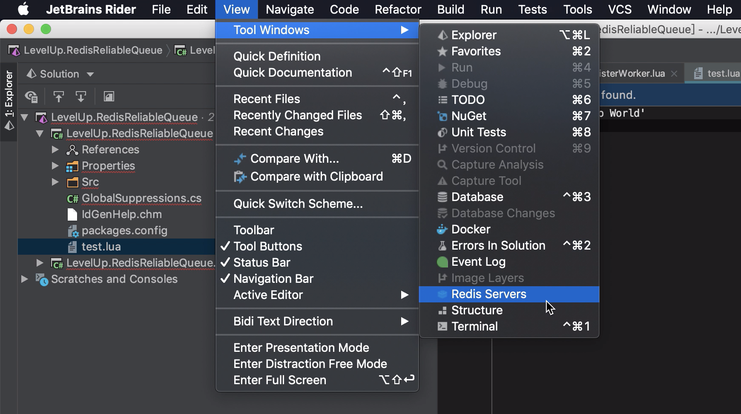Choose Recent Changes menu item

click(317, 131)
